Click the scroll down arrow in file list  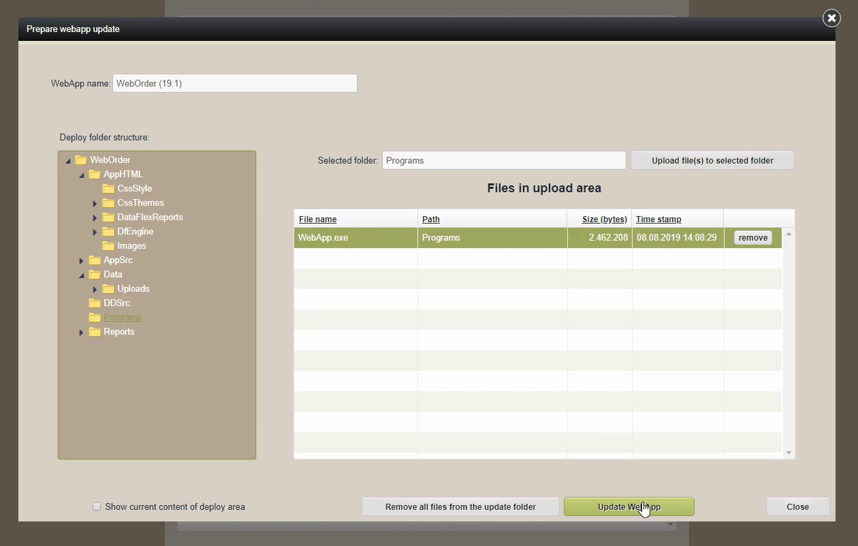coord(789,453)
